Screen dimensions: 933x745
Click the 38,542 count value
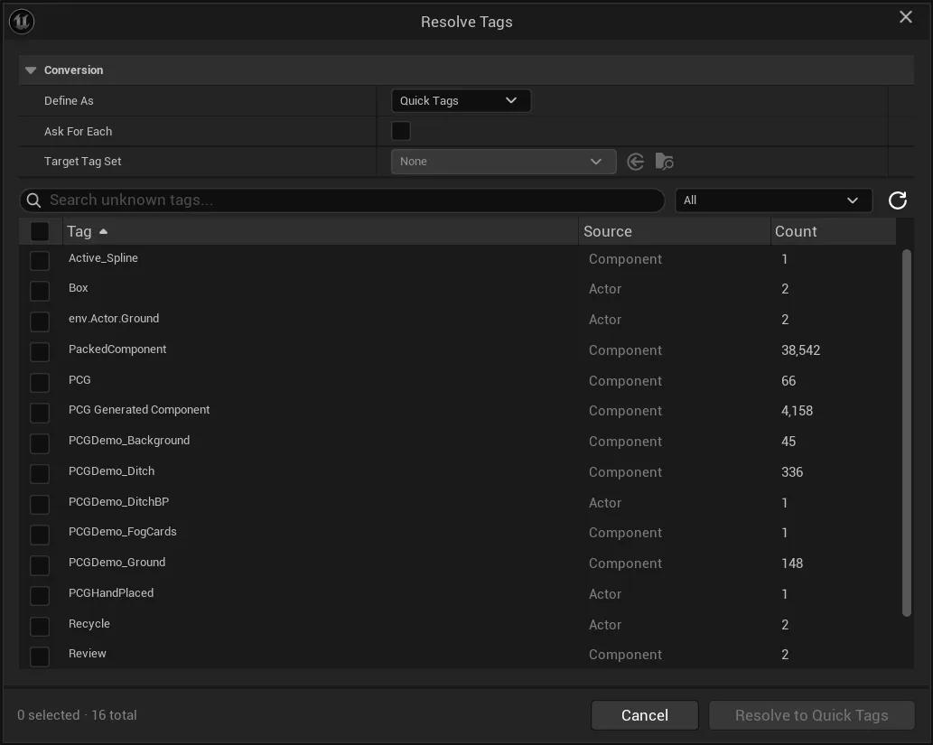click(x=800, y=350)
